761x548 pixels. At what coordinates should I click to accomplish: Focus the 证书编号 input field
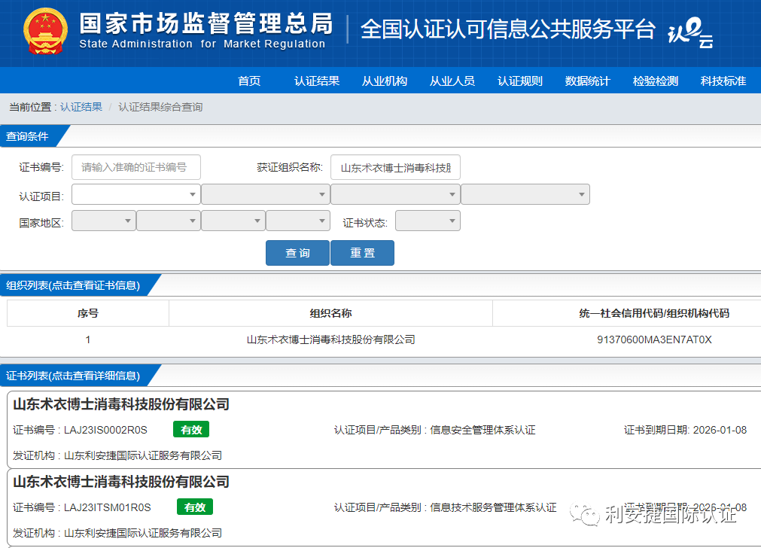pos(136,167)
